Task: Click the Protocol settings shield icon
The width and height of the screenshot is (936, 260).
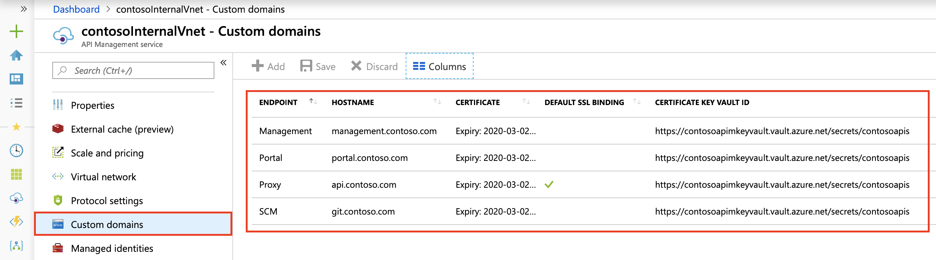Action: pyautogui.click(x=58, y=200)
